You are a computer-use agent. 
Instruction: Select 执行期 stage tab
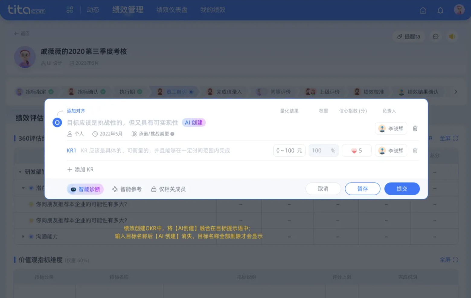click(x=130, y=92)
